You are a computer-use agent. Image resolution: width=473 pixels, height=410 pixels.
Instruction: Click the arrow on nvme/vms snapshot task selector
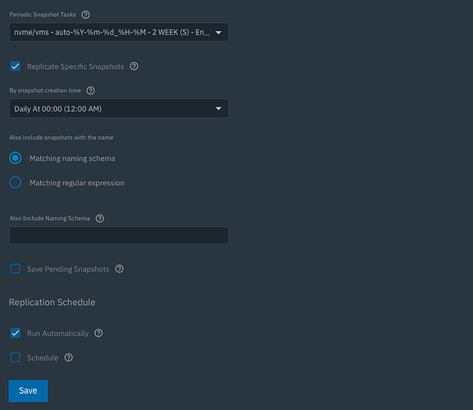pyautogui.click(x=218, y=32)
